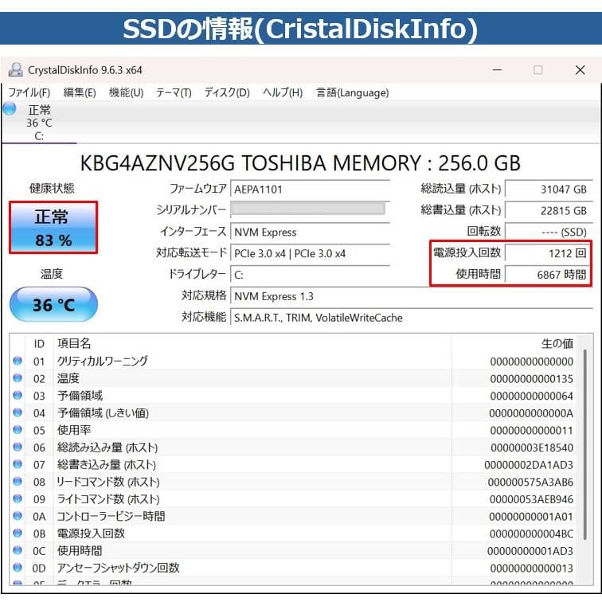Screen dimensions: 602x602
Task: Click status dot for row 09 ライトコマンド数
Action: click(x=18, y=498)
